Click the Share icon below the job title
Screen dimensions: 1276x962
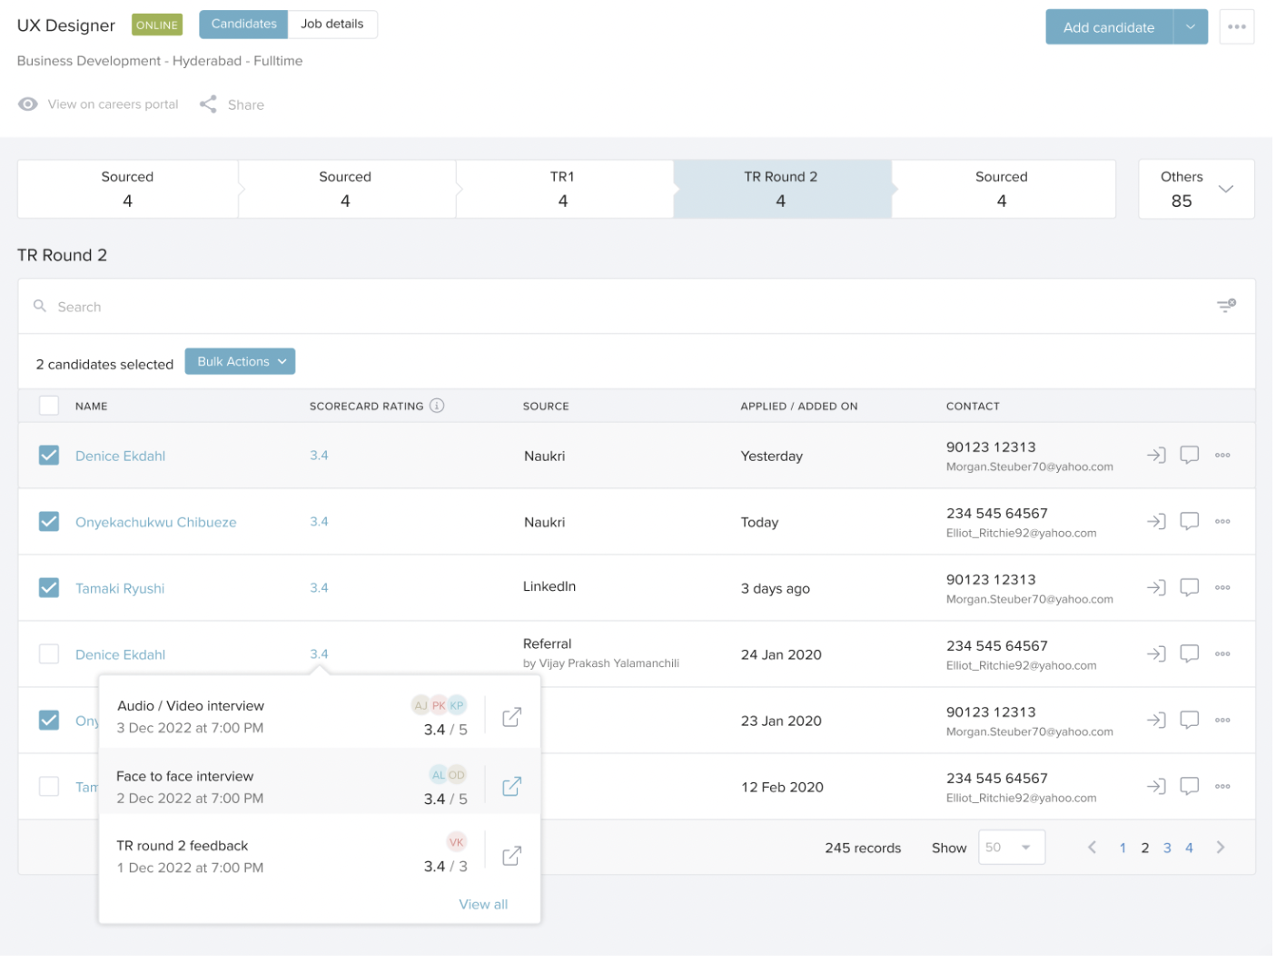[209, 104]
